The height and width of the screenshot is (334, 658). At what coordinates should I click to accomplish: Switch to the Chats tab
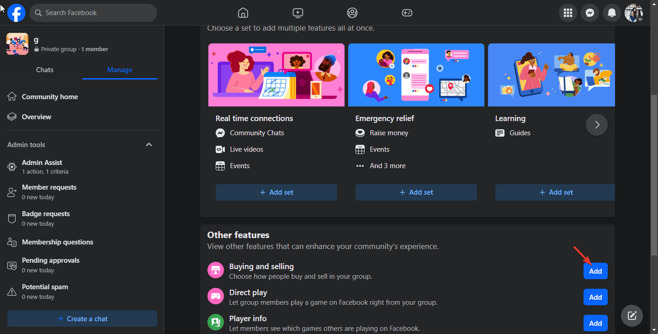coord(45,70)
